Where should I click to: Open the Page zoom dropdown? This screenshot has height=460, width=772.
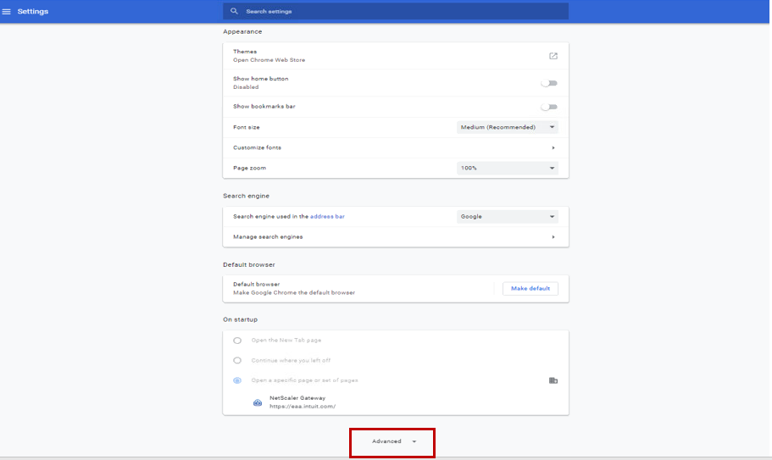tap(507, 168)
